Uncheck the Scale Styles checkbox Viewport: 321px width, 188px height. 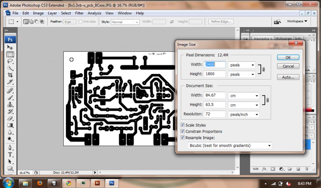pyautogui.click(x=182, y=125)
